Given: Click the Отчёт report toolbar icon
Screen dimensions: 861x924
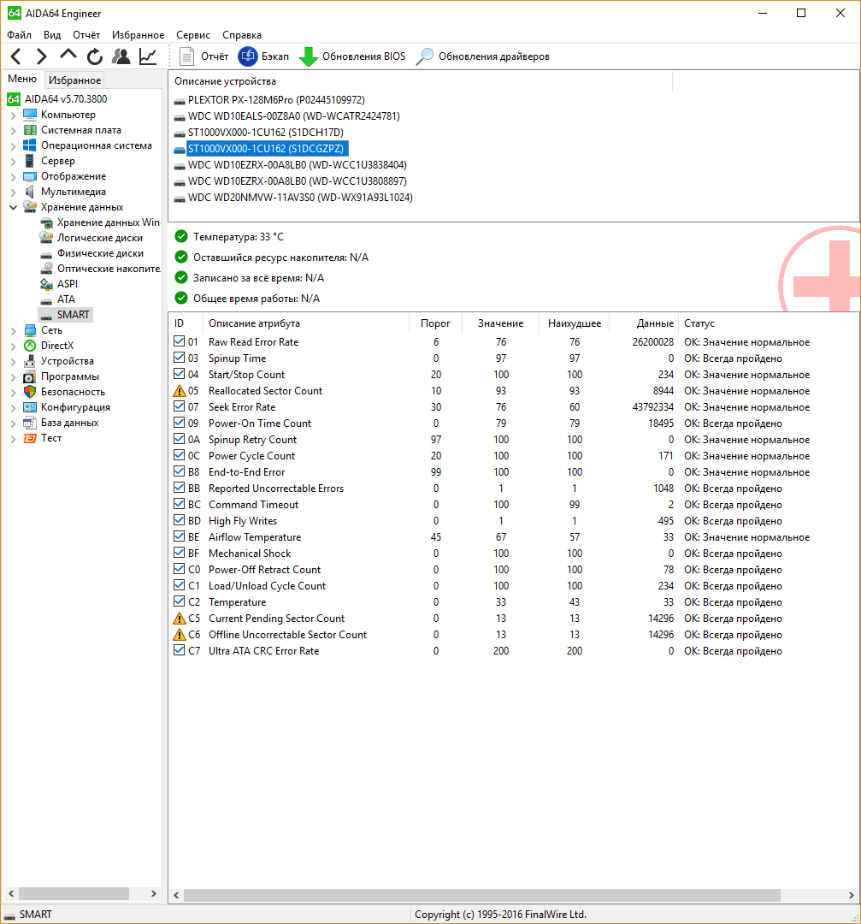Looking at the screenshot, I should pos(186,56).
